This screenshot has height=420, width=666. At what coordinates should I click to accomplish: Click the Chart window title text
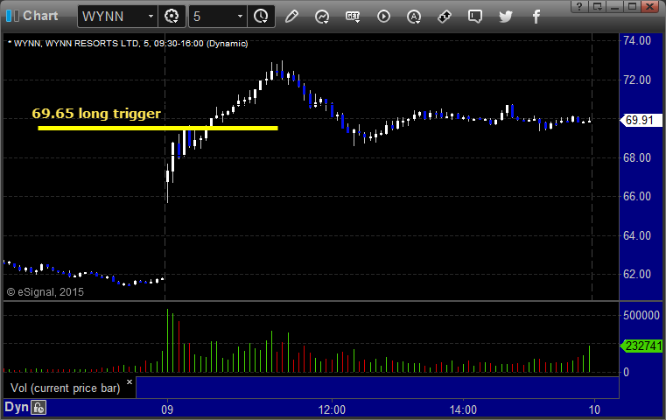(x=40, y=16)
